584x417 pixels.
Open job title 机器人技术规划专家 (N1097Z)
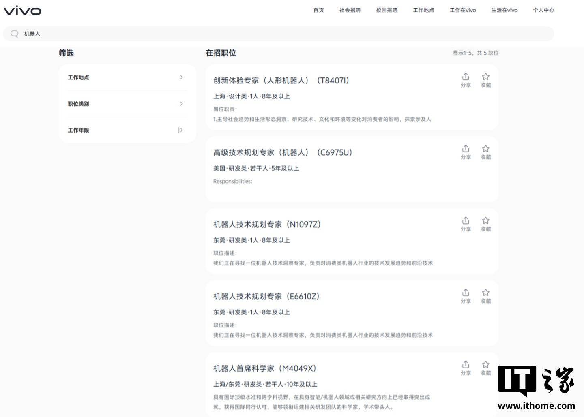pos(267,225)
